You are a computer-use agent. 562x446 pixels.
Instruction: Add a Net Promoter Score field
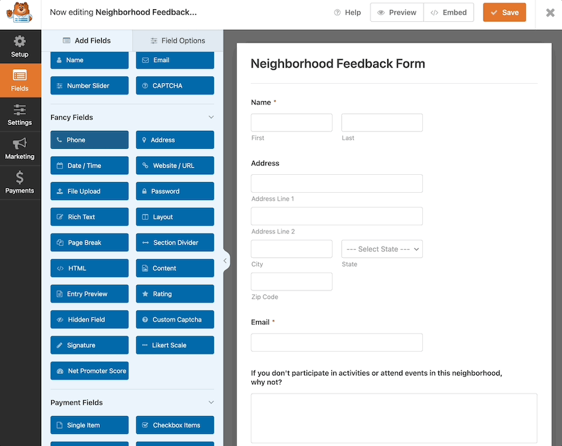coord(89,370)
